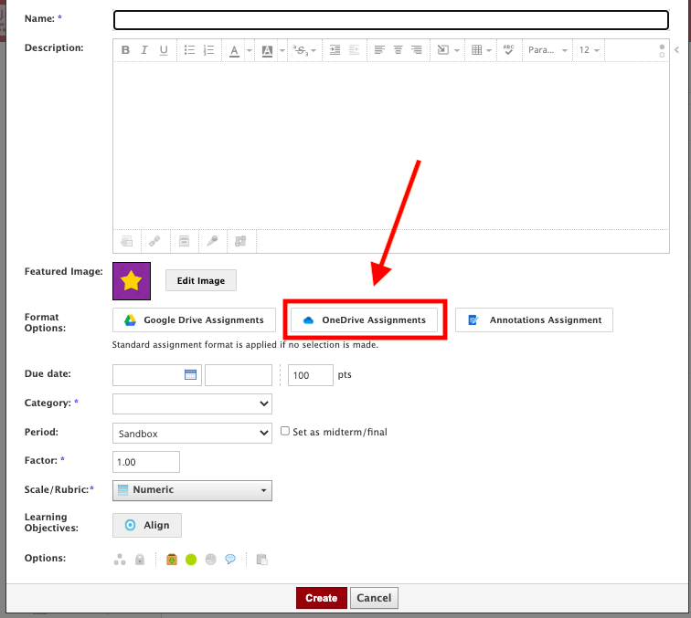Click the Create button

click(x=321, y=598)
